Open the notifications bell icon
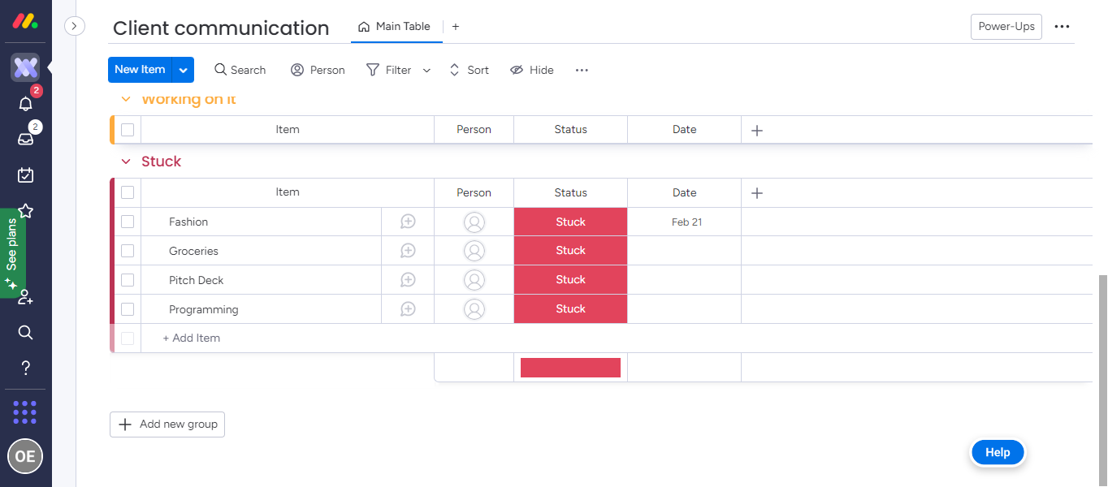This screenshot has height=487, width=1108. [25, 103]
